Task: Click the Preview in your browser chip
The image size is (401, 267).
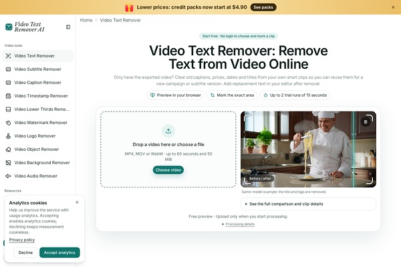Action: point(175,95)
